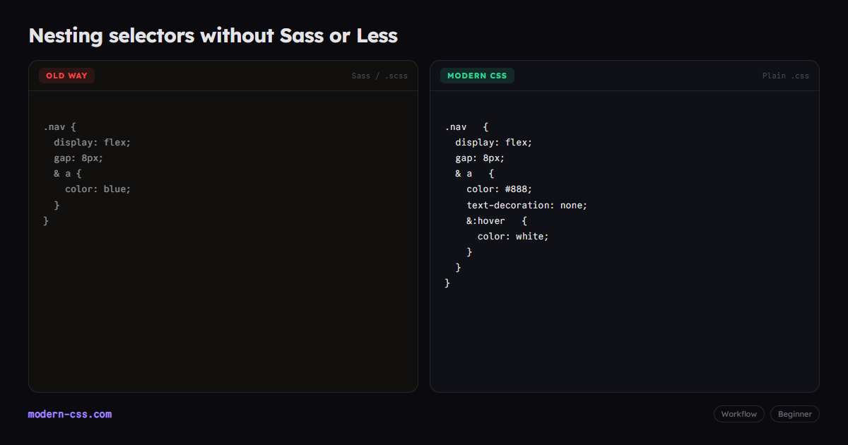Click the OLD WAY red badge

[x=66, y=76]
